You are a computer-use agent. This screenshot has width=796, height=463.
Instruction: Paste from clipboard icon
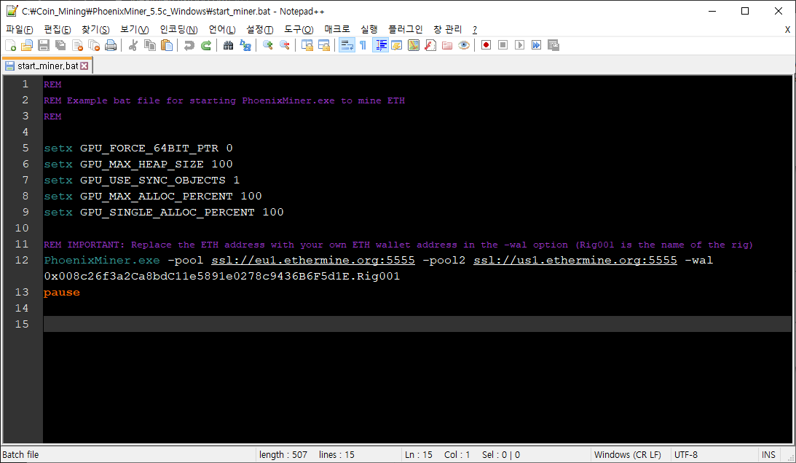[167, 46]
